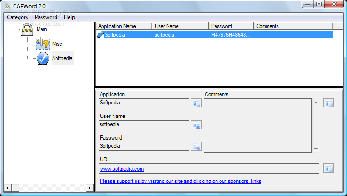This screenshot has height=196, width=347.
Task: Click the Misc category question mark icon
Action: pos(43,43)
